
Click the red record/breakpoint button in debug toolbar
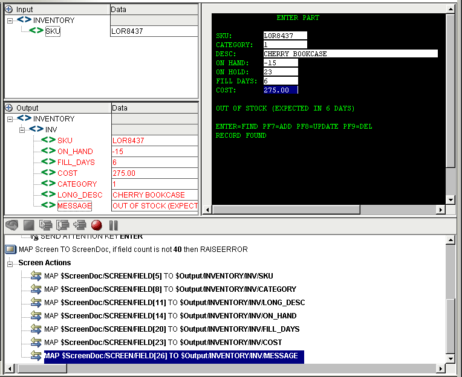97,225
